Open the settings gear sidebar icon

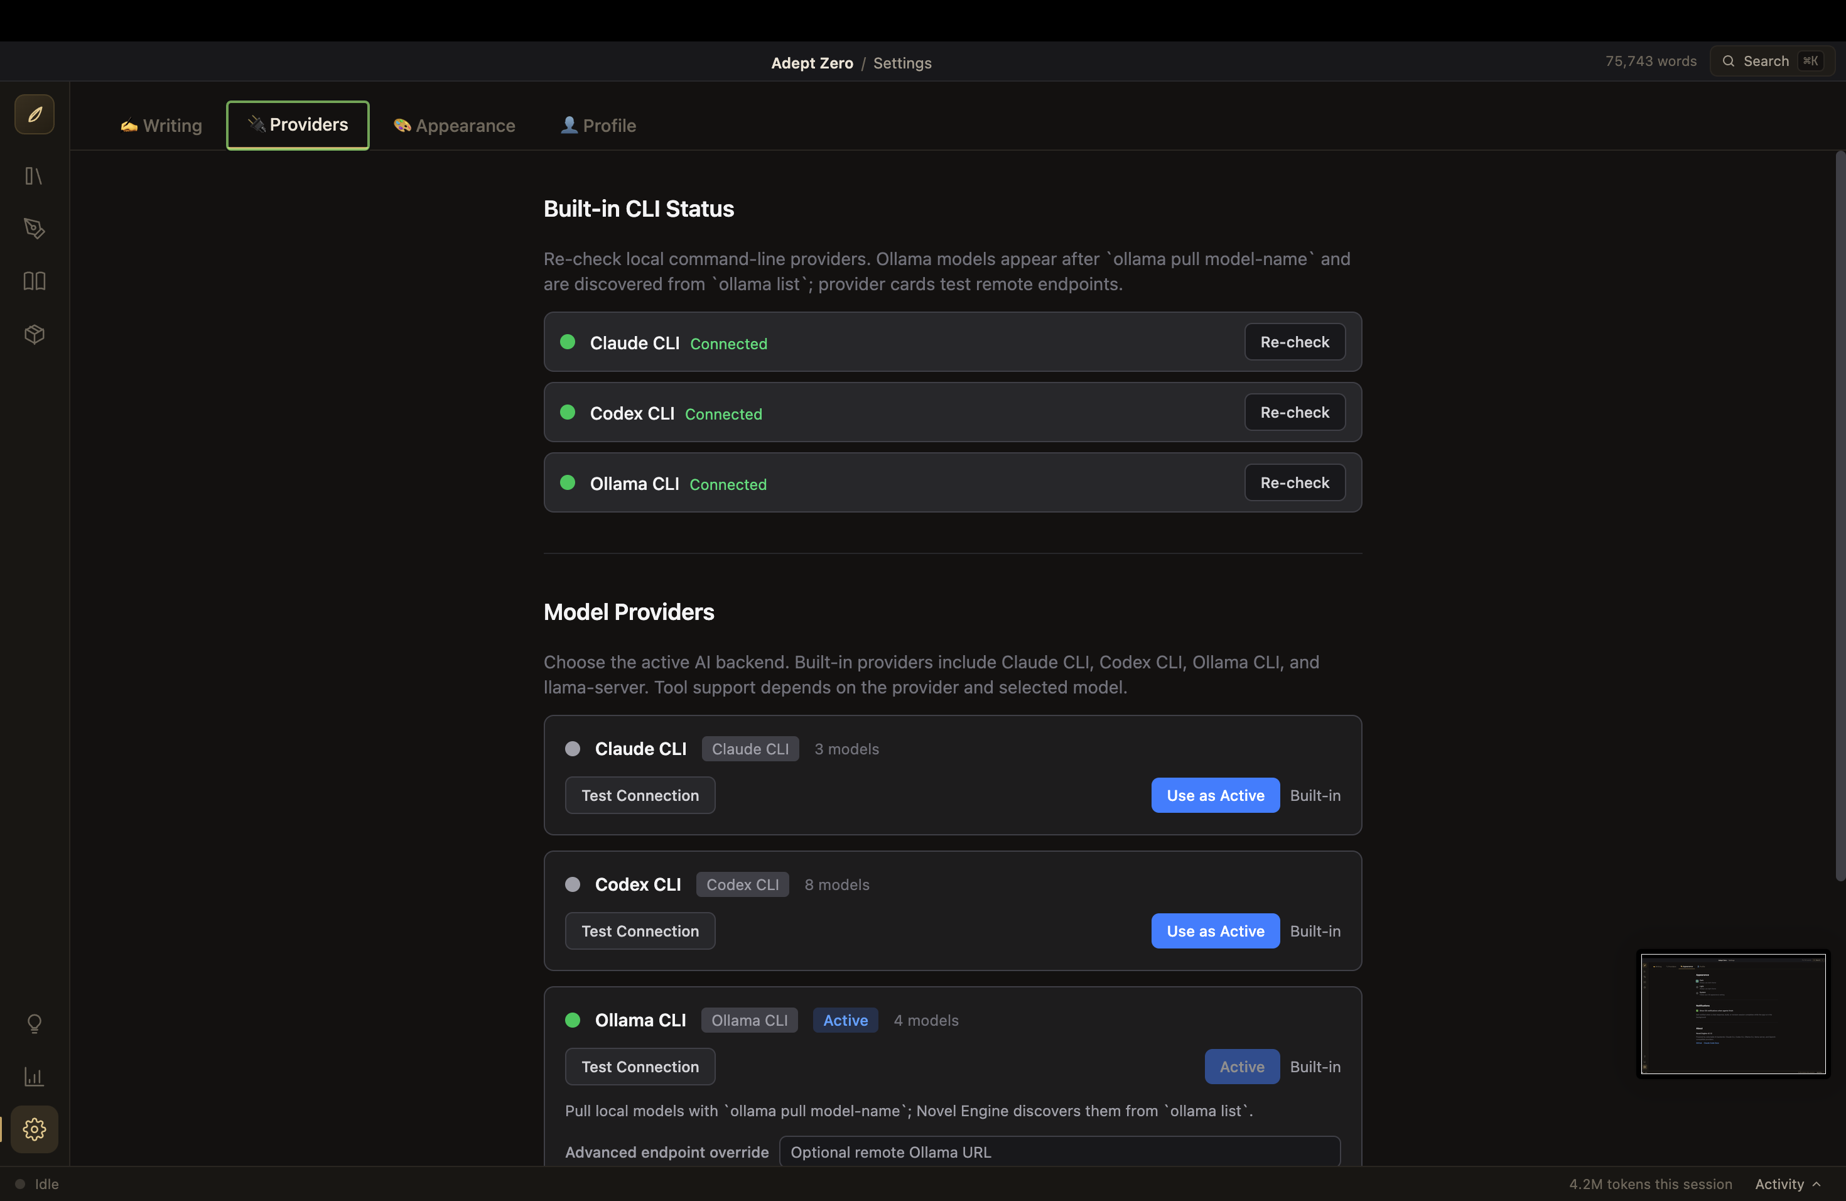[x=34, y=1129]
